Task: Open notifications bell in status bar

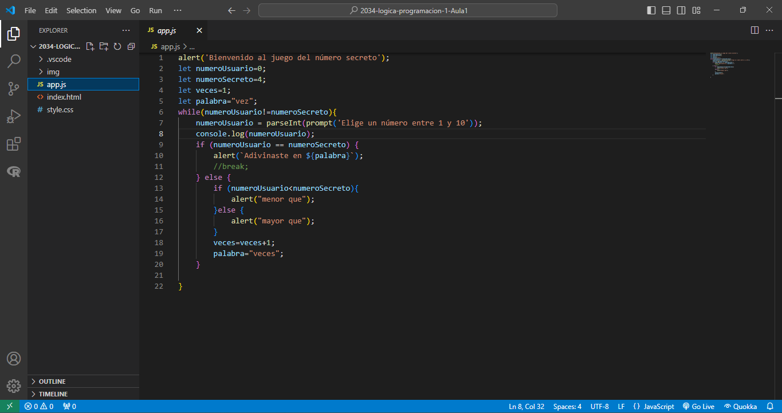Action: [x=770, y=407]
